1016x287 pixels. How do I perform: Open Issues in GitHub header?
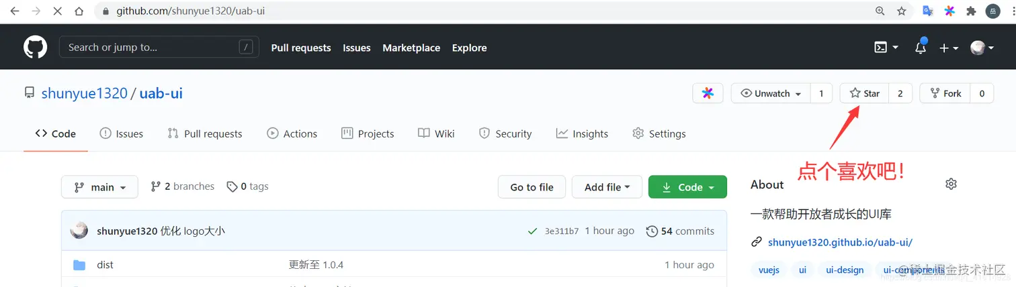[357, 48]
